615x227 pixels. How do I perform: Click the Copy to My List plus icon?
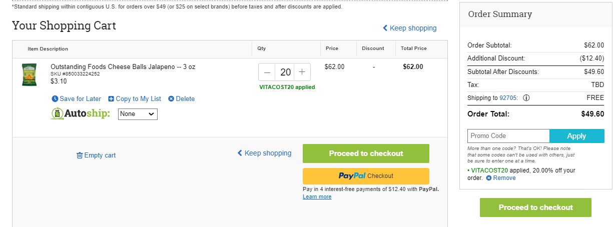point(111,99)
